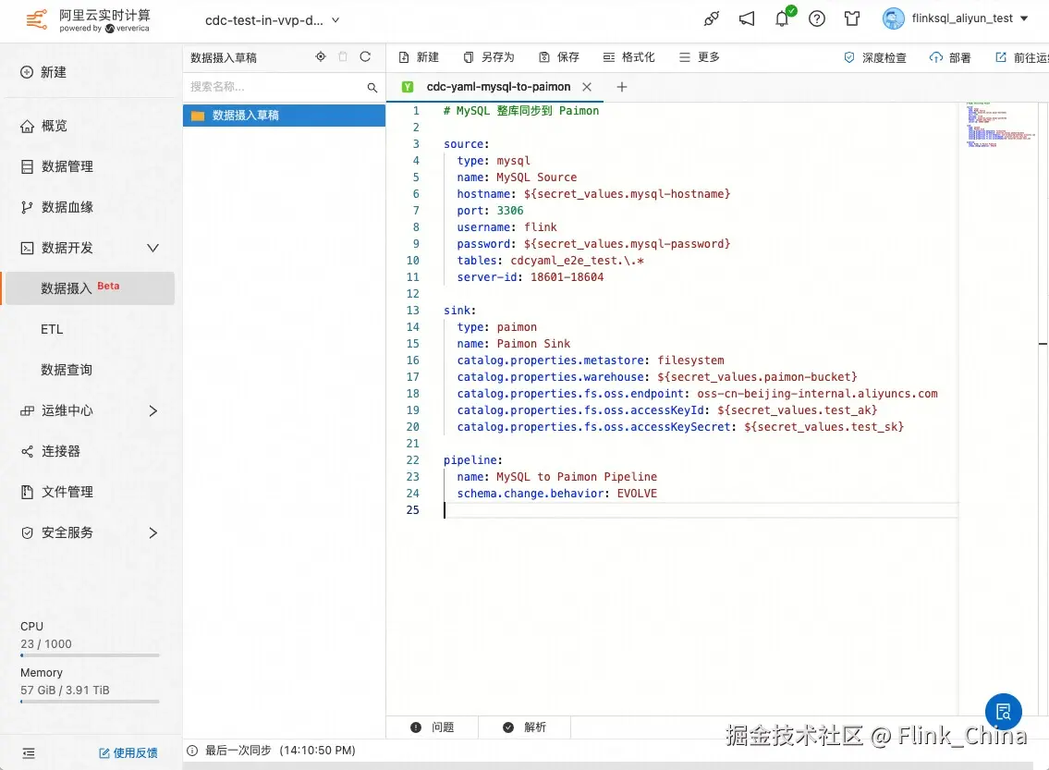This screenshot has width=1049, height=770.
Task: Open the help question mark icon
Action: coord(817,18)
